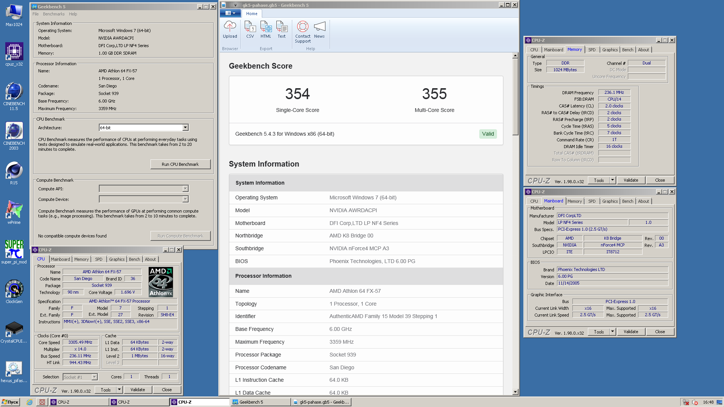Image resolution: width=724 pixels, height=407 pixels.
Task: Click the Single-Core Score value 354
Action: [x=298, y=94]
